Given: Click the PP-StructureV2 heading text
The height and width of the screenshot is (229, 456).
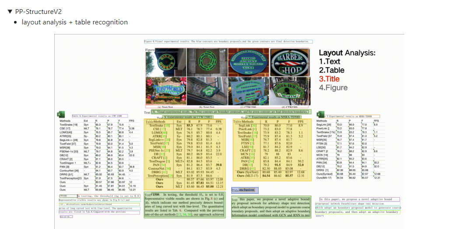Looking at the screenshot, I should pos(39,12).
